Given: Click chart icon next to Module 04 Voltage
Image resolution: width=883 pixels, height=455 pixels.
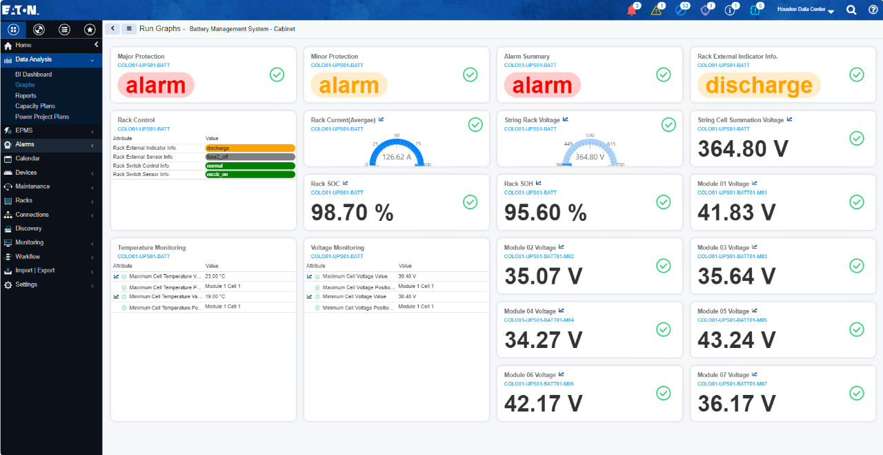Looking at the screenshot, I should (x=562, y=311).
